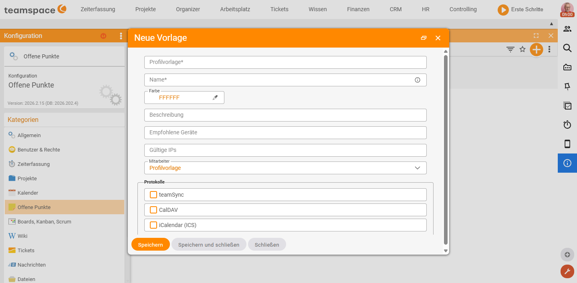Open the Profilvorlage* selection field
Viewport: 577px width, 283px height.
click(285, 62)
